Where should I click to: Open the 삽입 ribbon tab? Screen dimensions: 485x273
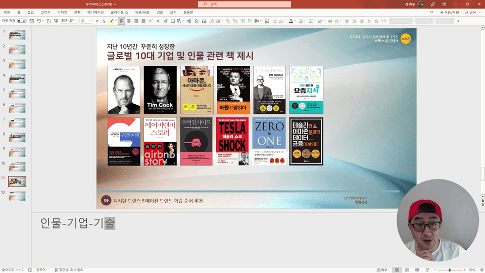[30, 12]
